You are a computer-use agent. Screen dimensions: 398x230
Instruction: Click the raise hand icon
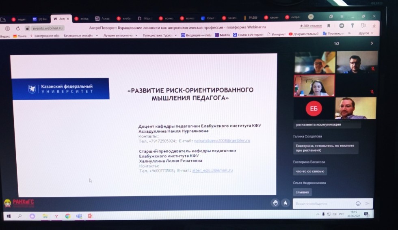(x=275, y=203)
